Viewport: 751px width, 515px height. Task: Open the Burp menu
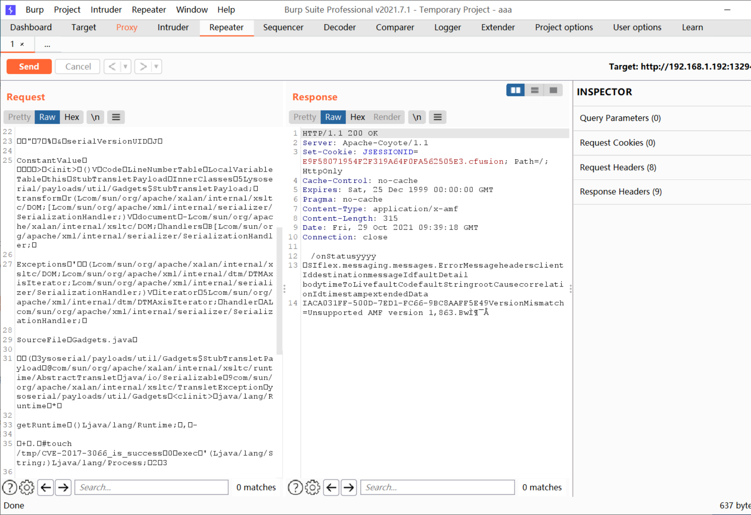point(35,10)
